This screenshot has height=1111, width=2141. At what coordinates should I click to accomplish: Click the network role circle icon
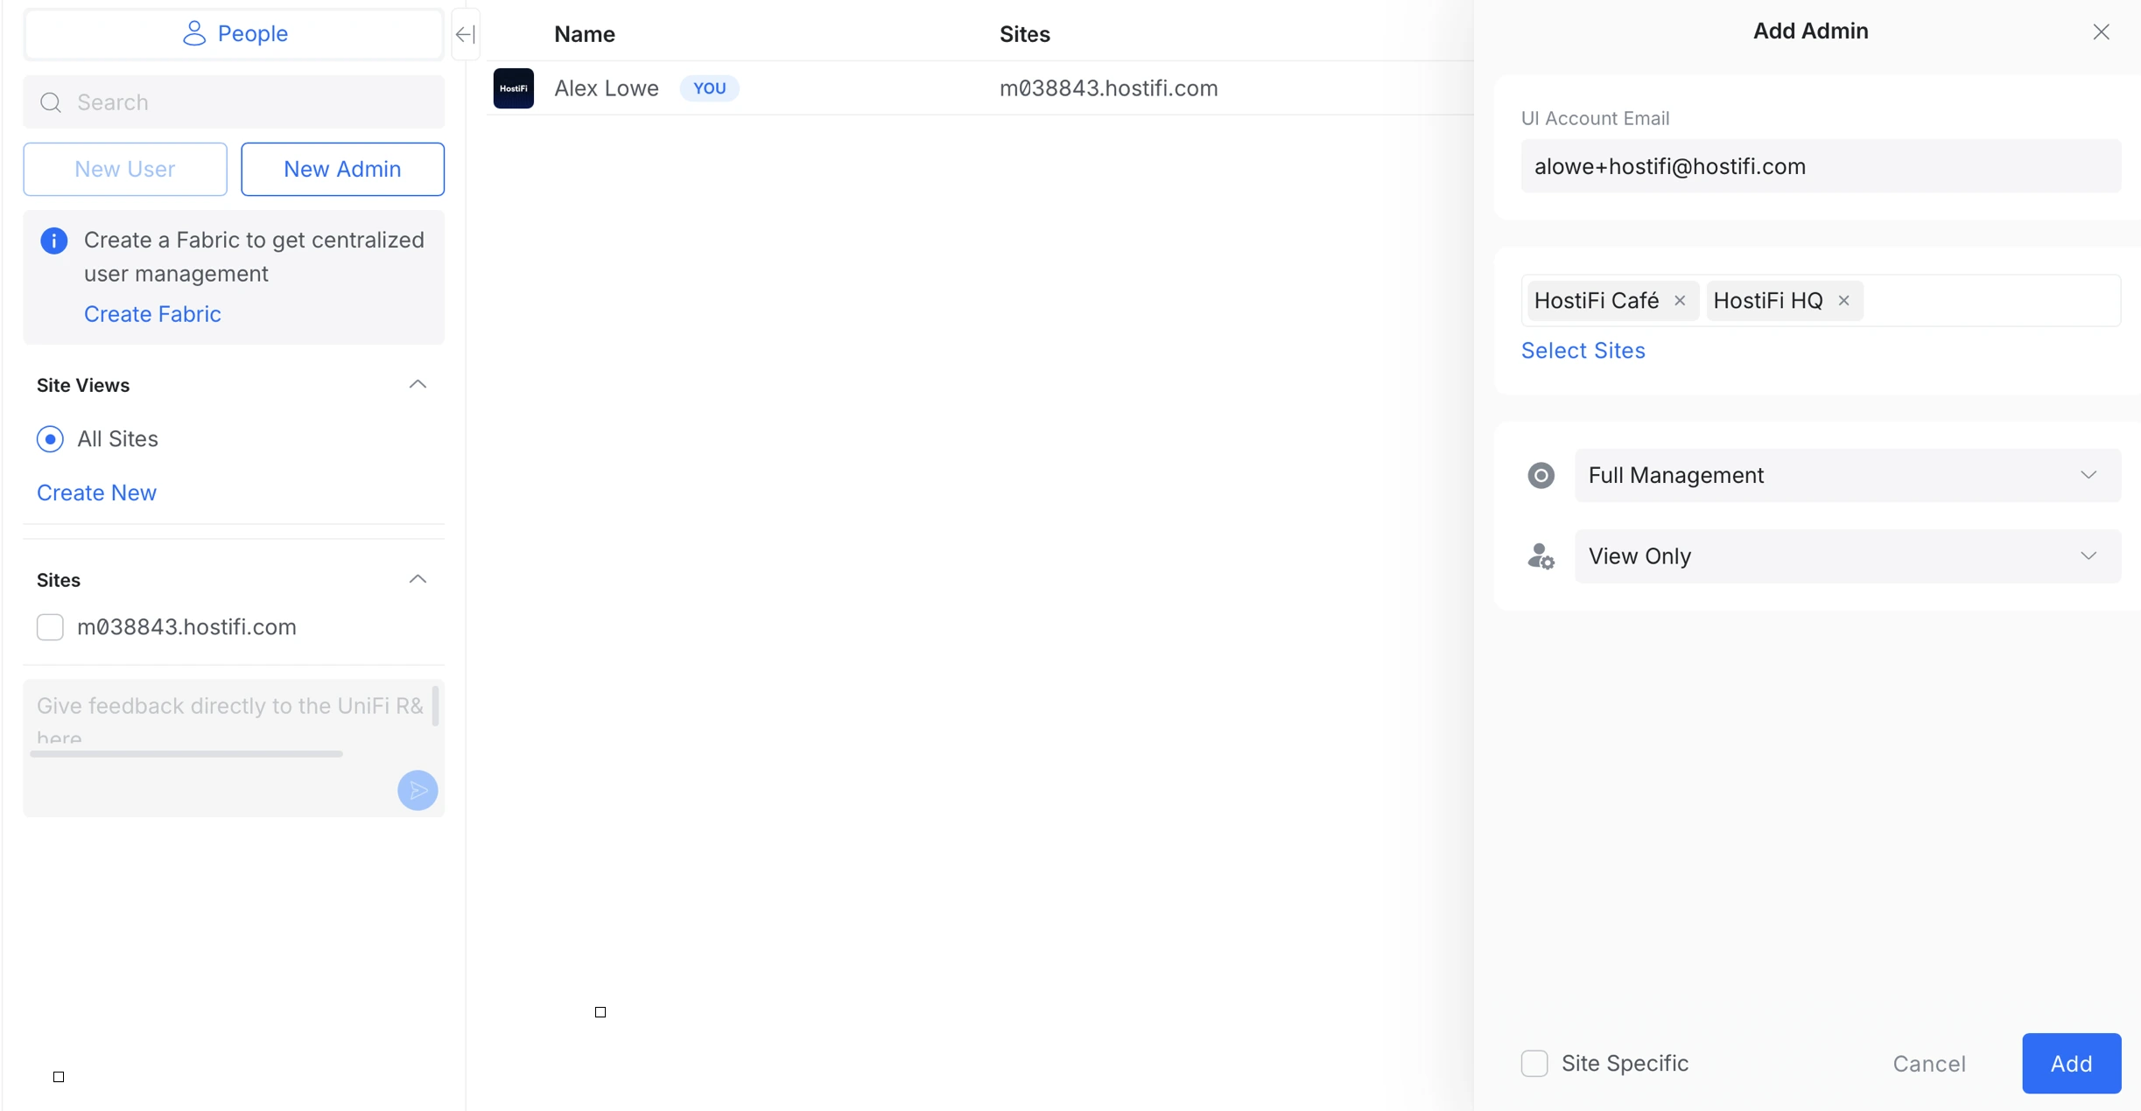(x=1541, y=475)
